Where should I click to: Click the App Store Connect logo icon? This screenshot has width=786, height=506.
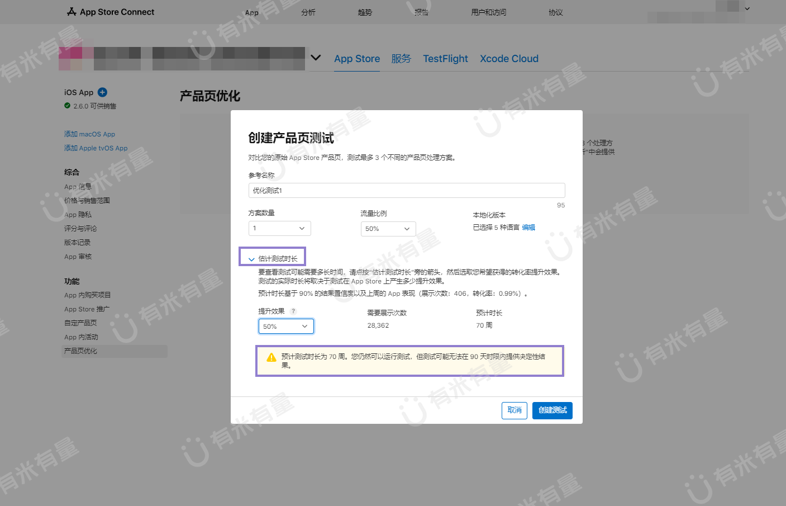point(72,12)
